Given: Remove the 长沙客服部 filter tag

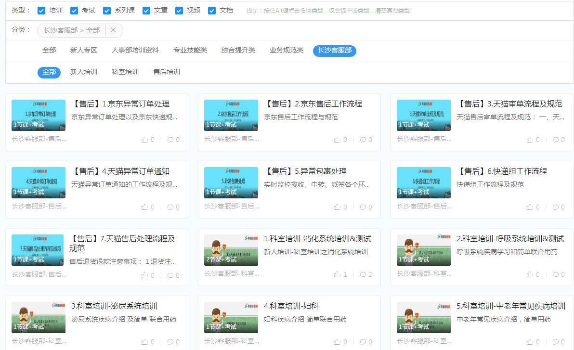Looking at the screenshot, I should tap(113, 30).
